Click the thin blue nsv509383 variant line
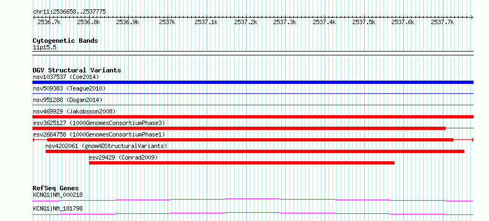Image resolution: width=489 pixels, height=221 pixels. (x=253, y=93)
